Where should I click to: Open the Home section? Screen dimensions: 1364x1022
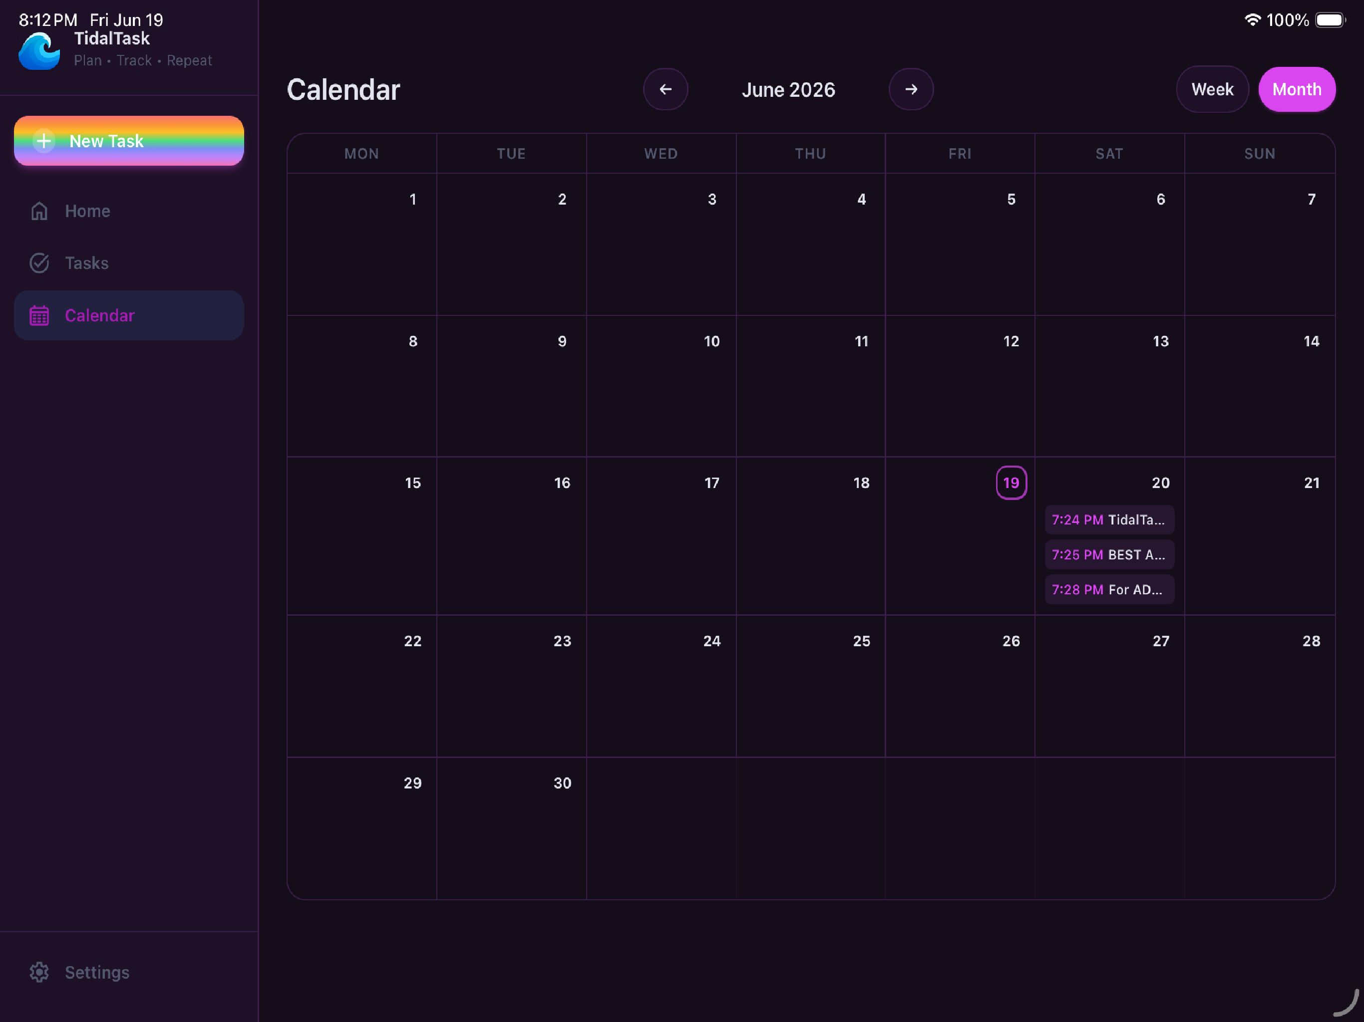(x=129, y=211)
